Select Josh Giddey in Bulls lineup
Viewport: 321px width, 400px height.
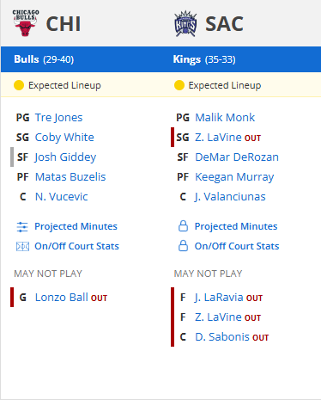click(65, 157)
